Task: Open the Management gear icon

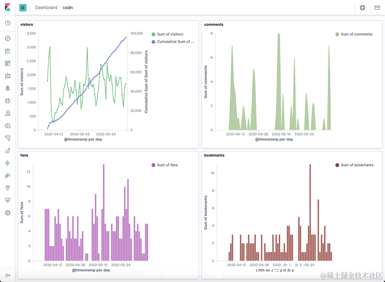Action: (x=8, y=213)
